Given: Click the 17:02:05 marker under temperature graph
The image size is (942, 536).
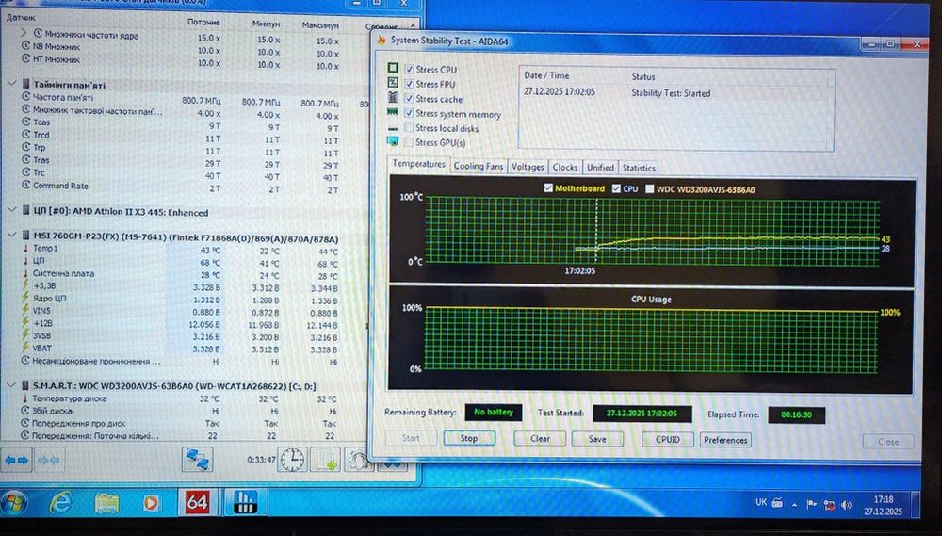Looking at the screenshot, I should pyautogui.click(x=579, y=271).
